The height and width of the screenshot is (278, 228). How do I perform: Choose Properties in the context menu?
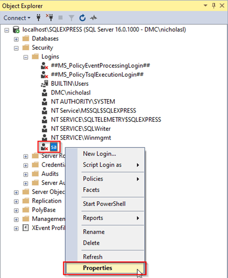(105, 268)
